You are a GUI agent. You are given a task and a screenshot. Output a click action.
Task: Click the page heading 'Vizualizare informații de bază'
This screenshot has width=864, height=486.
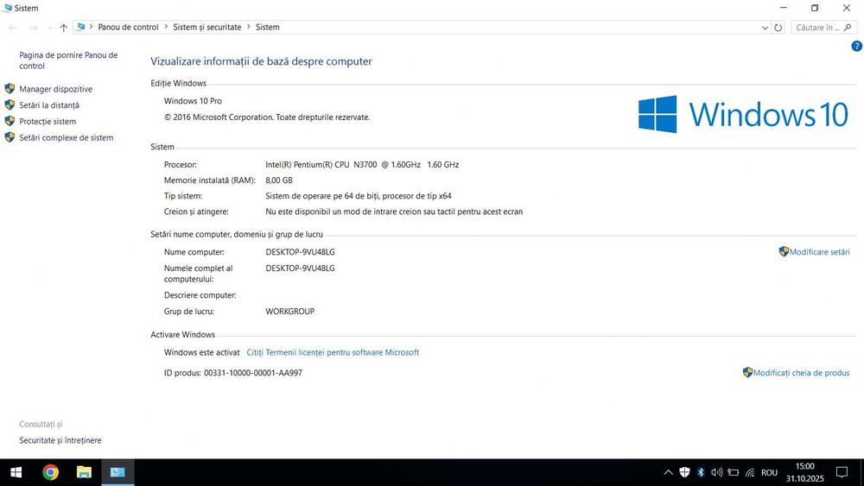point(261,61)
